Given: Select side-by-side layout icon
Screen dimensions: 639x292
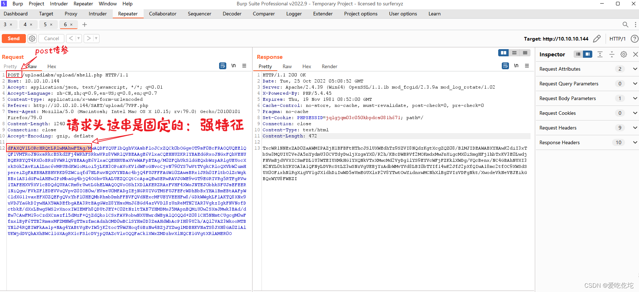Looking at the screenshot, I should [504, 53].
